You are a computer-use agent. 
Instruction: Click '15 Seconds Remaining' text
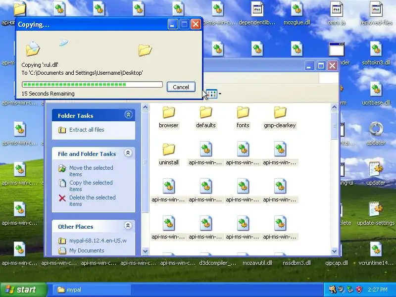coord(48,94)
